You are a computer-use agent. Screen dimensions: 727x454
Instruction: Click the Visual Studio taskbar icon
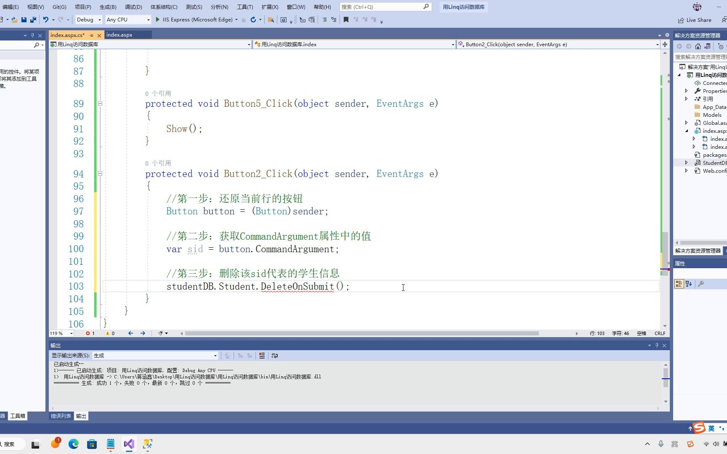[x=129, y=444]
